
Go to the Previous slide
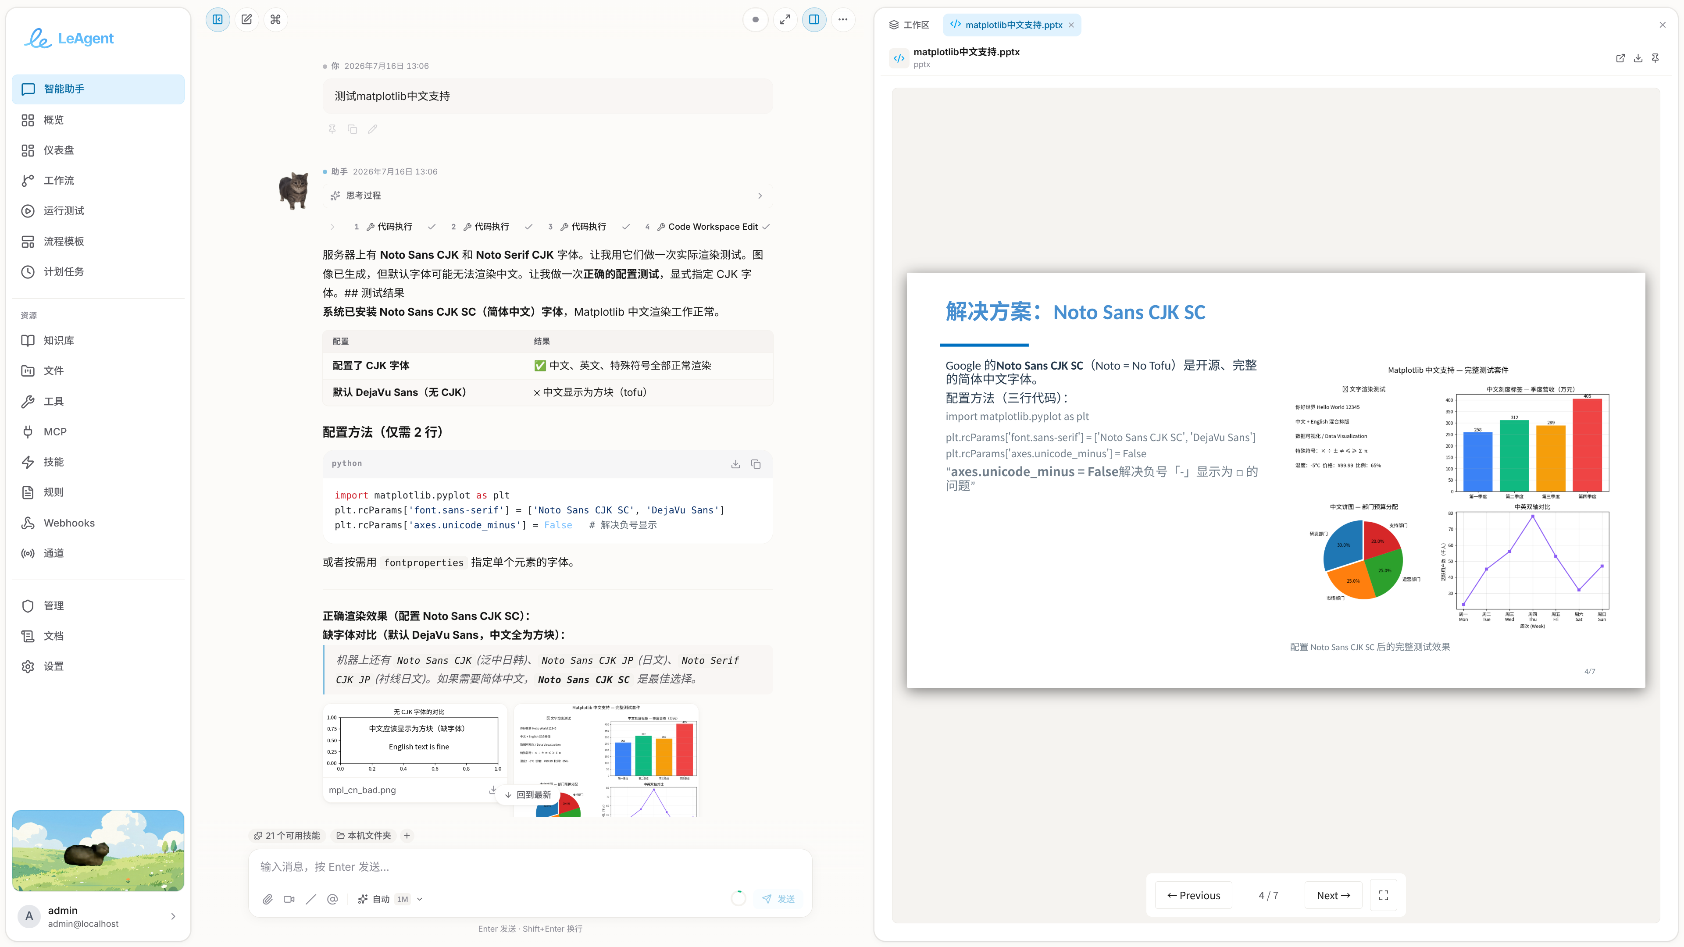(1194, 895)
